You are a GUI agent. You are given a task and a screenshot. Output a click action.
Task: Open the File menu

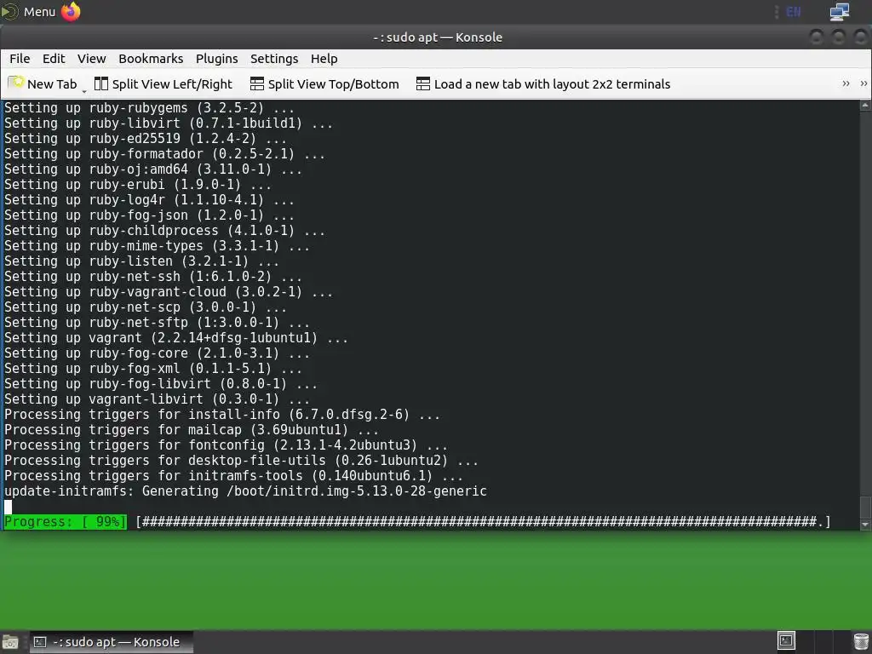(20, 59)
